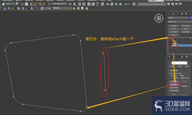Click Remove modifier trash icon
Screen dimensions: 192x115
[182, 57]
